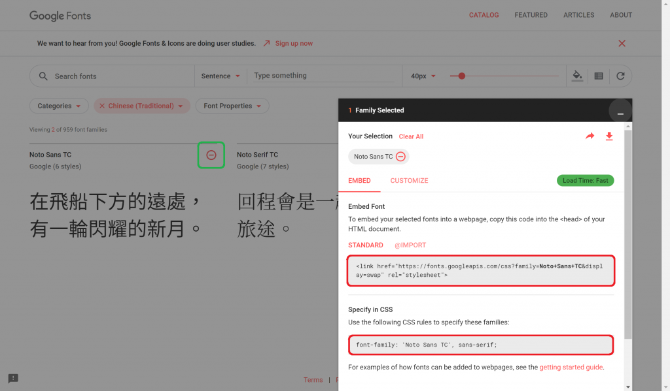
Task: Click the Load Time: Fast badge
Action: (585, 180)
